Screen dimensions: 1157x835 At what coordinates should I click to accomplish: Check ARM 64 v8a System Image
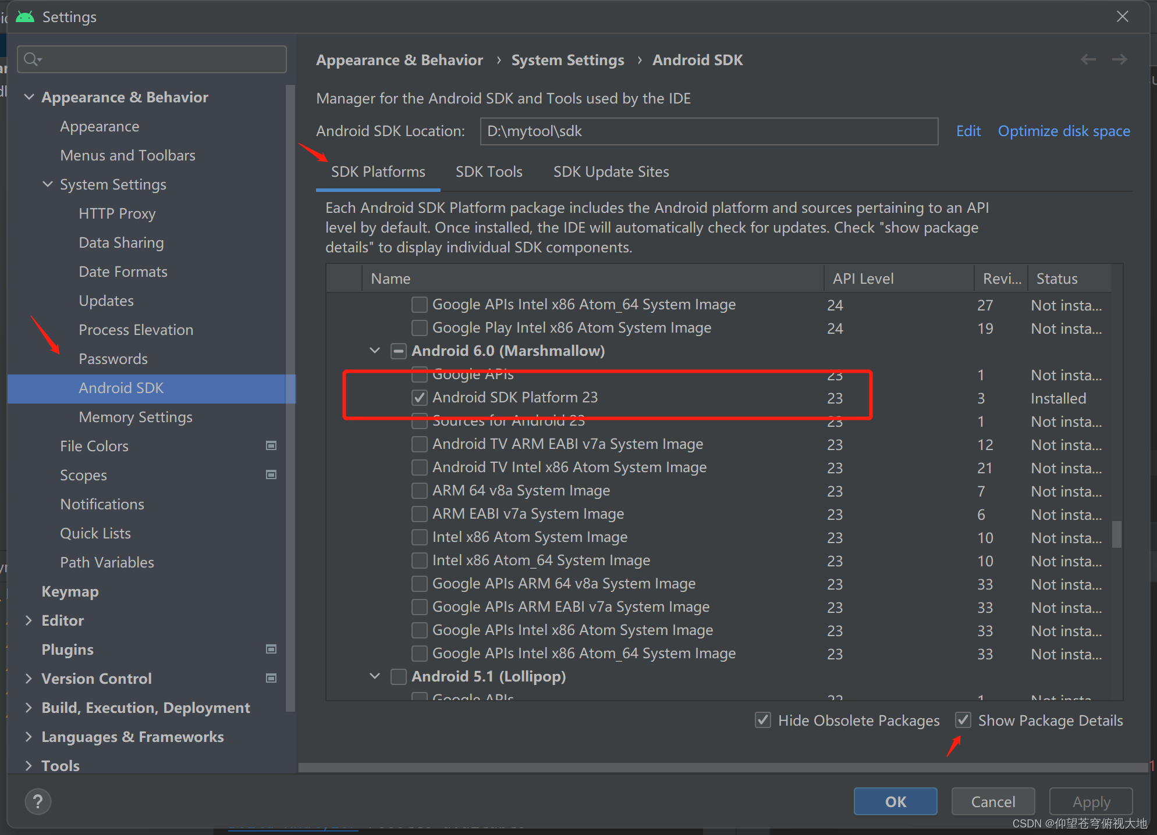[419, 491]
